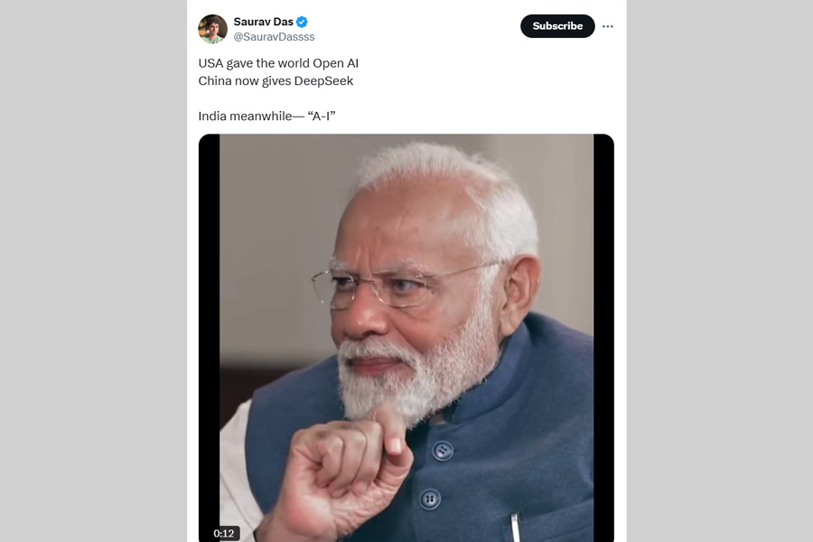
Task: Click the words "Open AI" in the post
Action: (335, 63)
